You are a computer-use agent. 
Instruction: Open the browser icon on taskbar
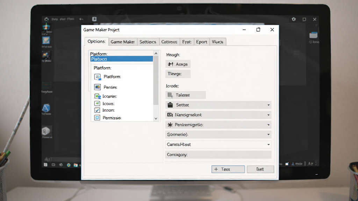coord(69,165)
